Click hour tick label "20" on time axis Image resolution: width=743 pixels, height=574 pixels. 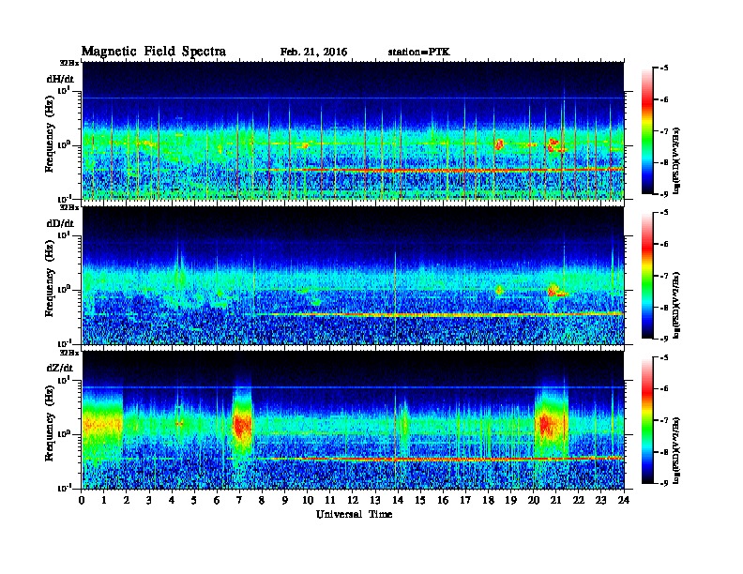click(533, 500)
